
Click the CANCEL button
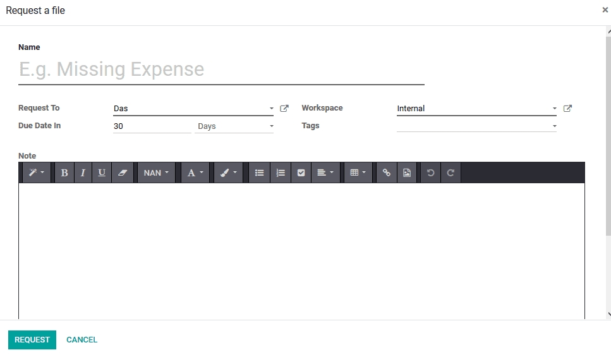tap(82, 340)
